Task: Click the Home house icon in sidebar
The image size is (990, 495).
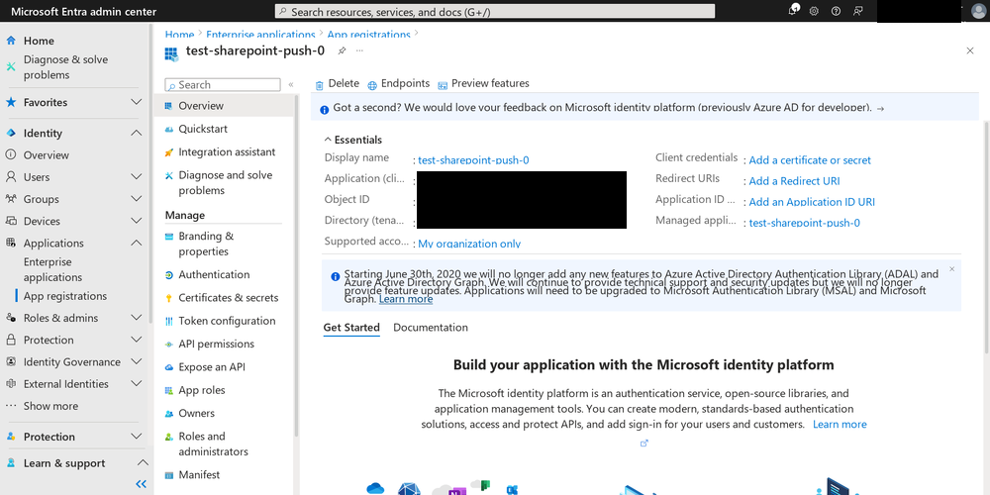Action: [x=11, y=41]
